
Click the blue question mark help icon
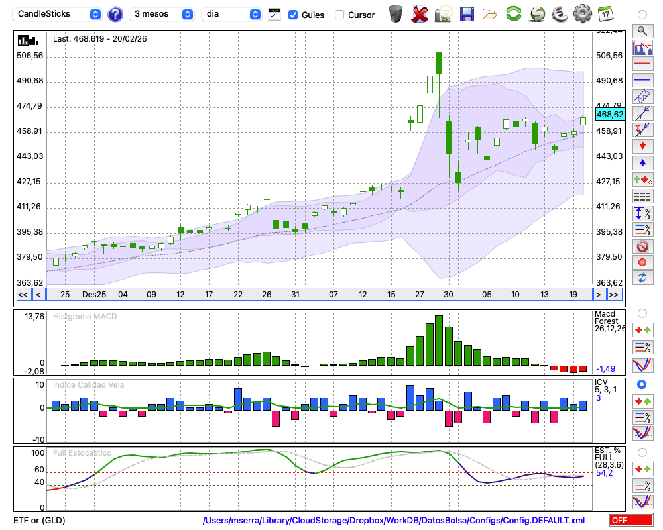pos(115,14)
